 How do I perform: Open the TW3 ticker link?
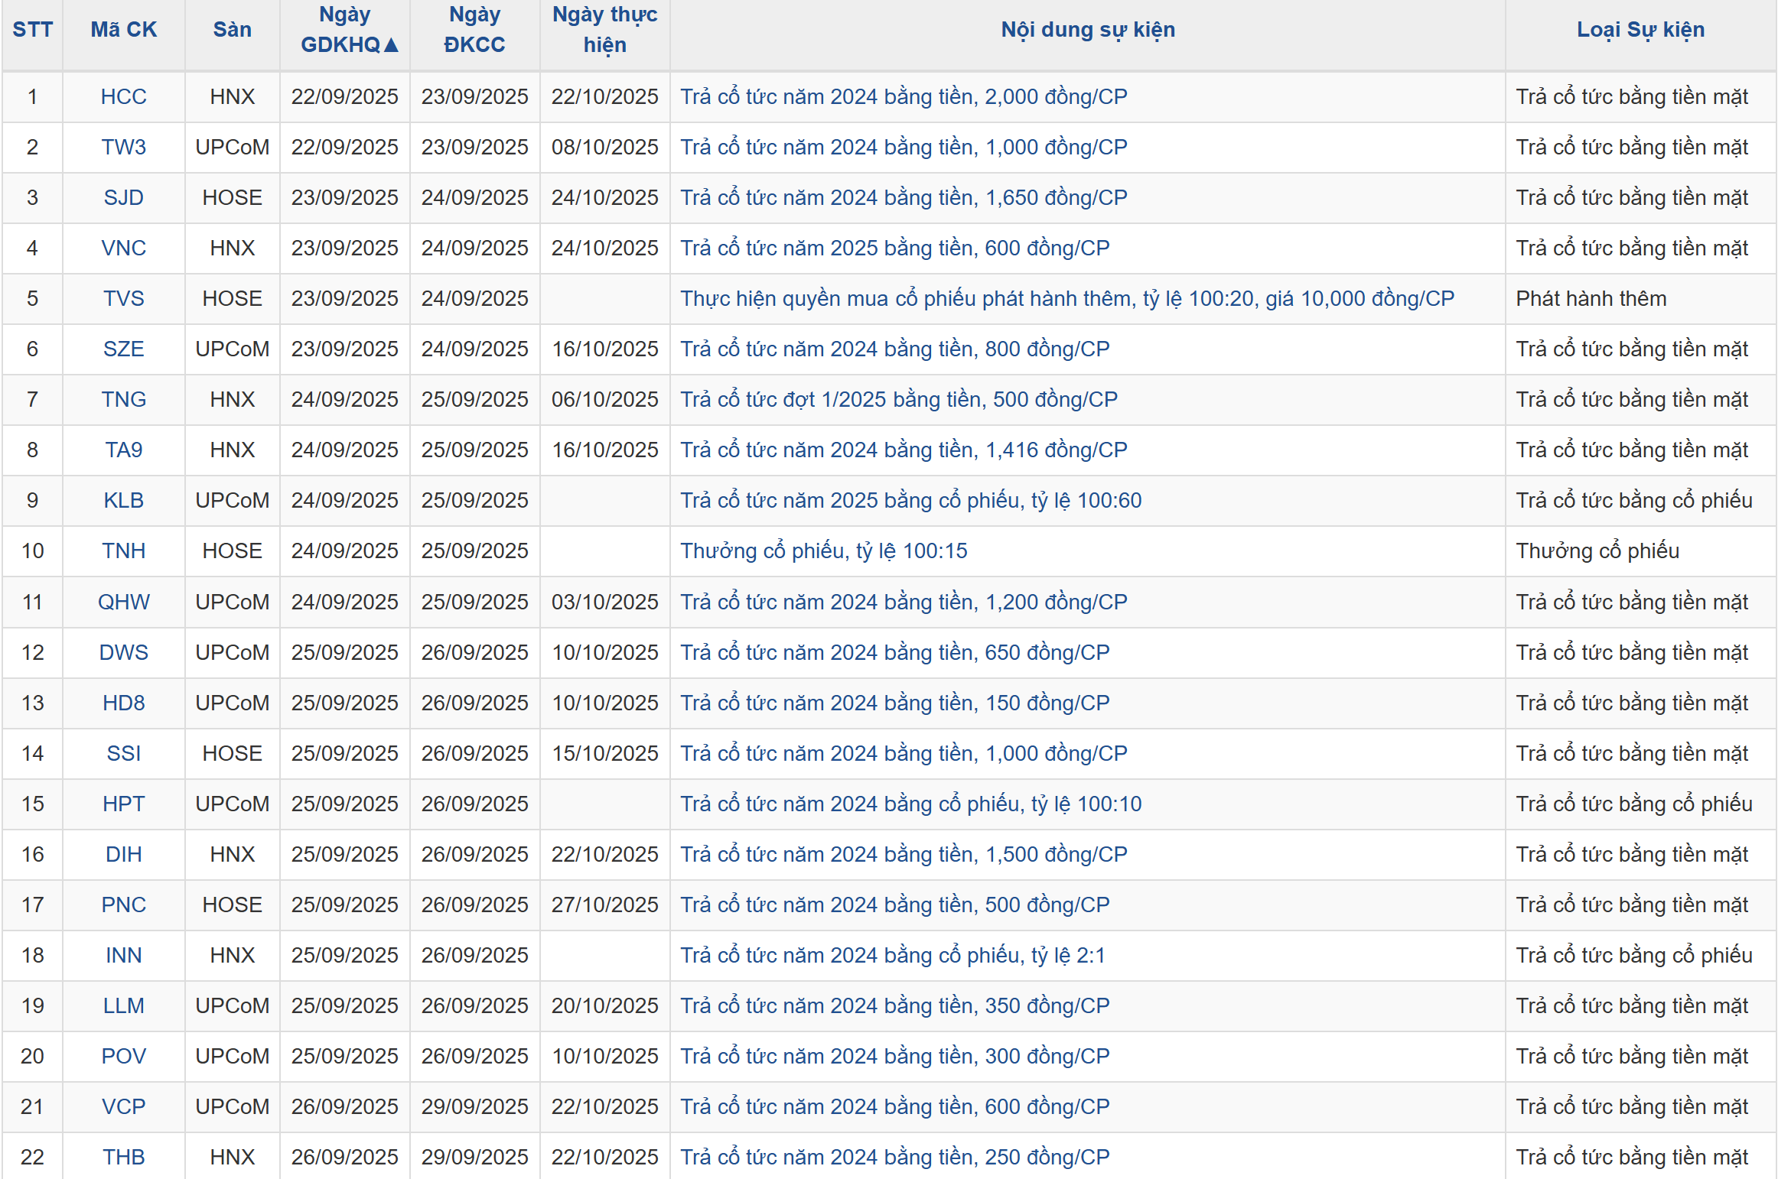(x=123, y=148)
